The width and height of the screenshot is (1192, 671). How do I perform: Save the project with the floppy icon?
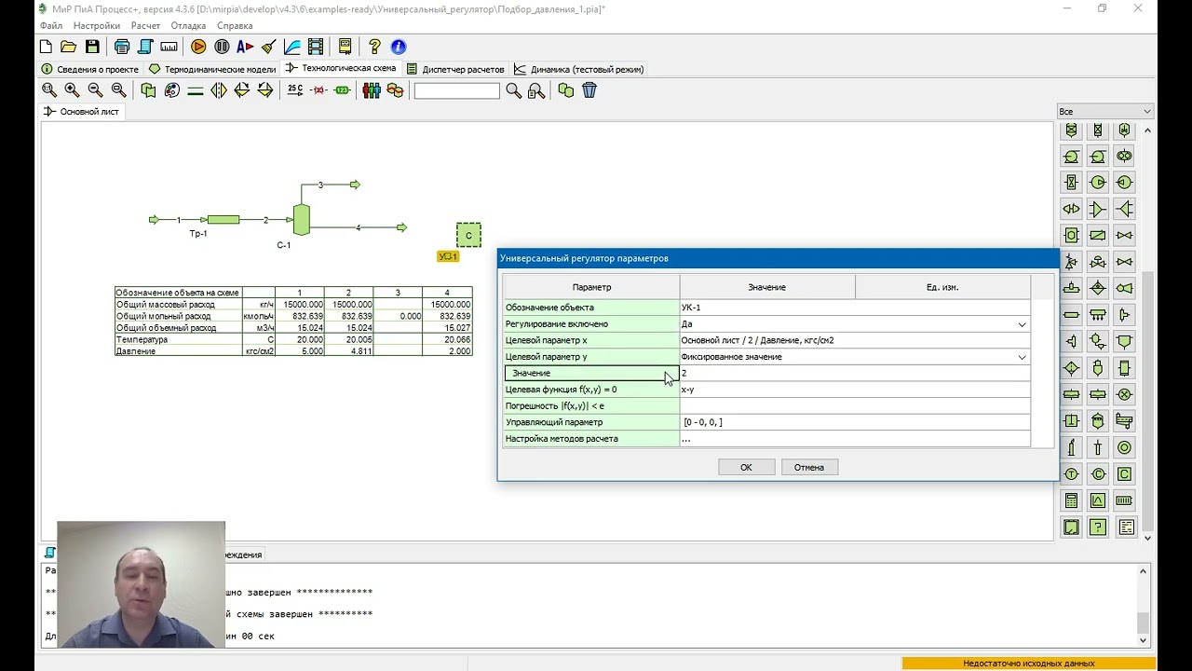(92, 47)
